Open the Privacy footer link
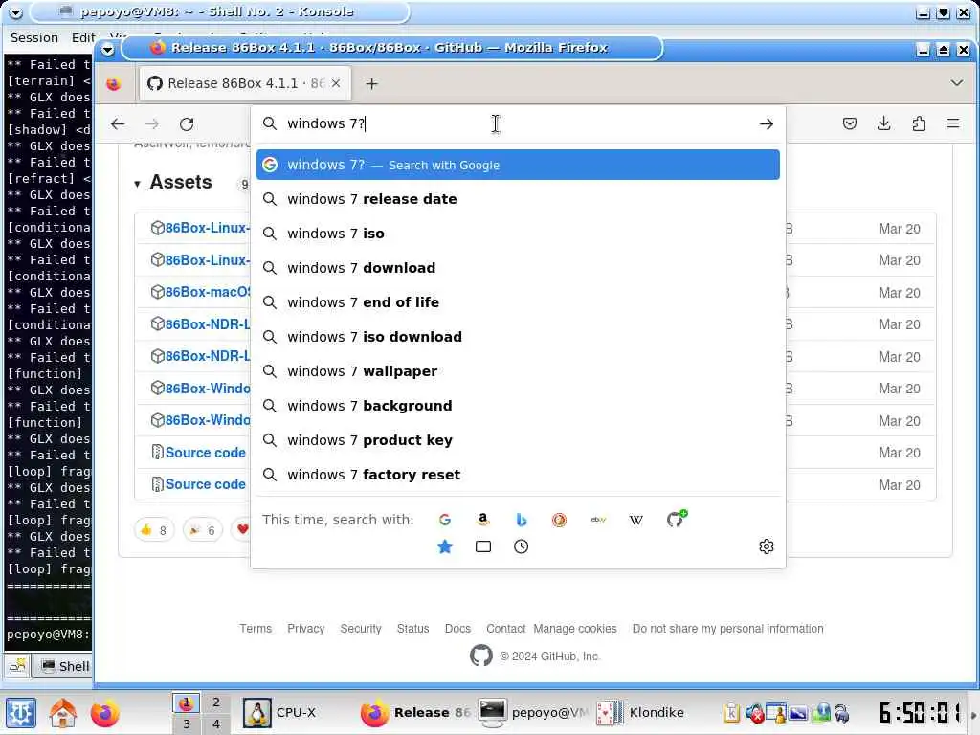980x735 pixels. tap(305, 628)
